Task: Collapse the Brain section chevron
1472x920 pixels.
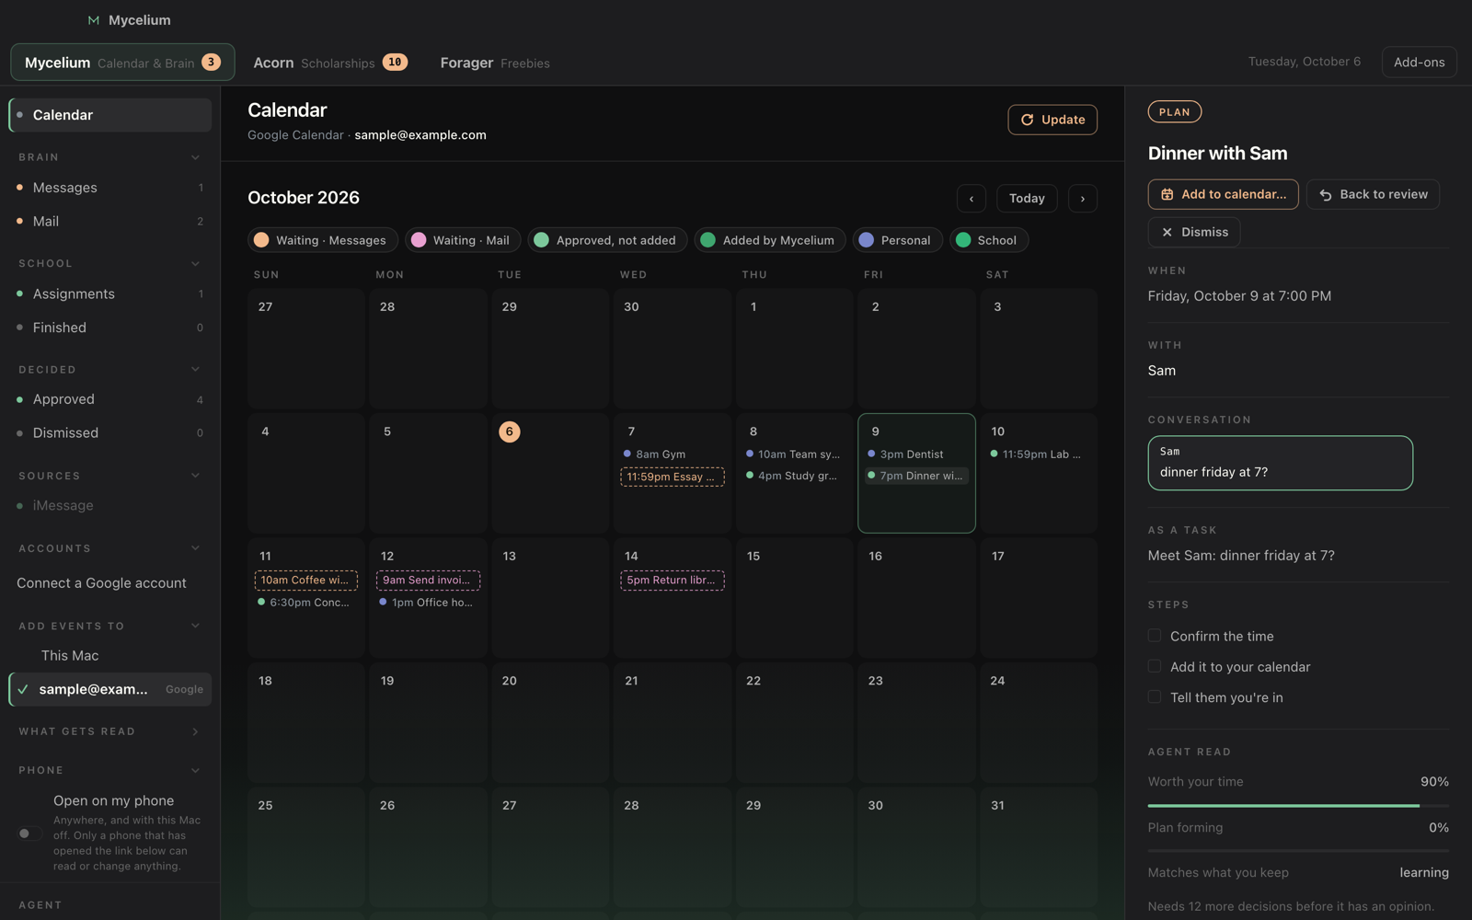Action: click(x=195, y=157)
